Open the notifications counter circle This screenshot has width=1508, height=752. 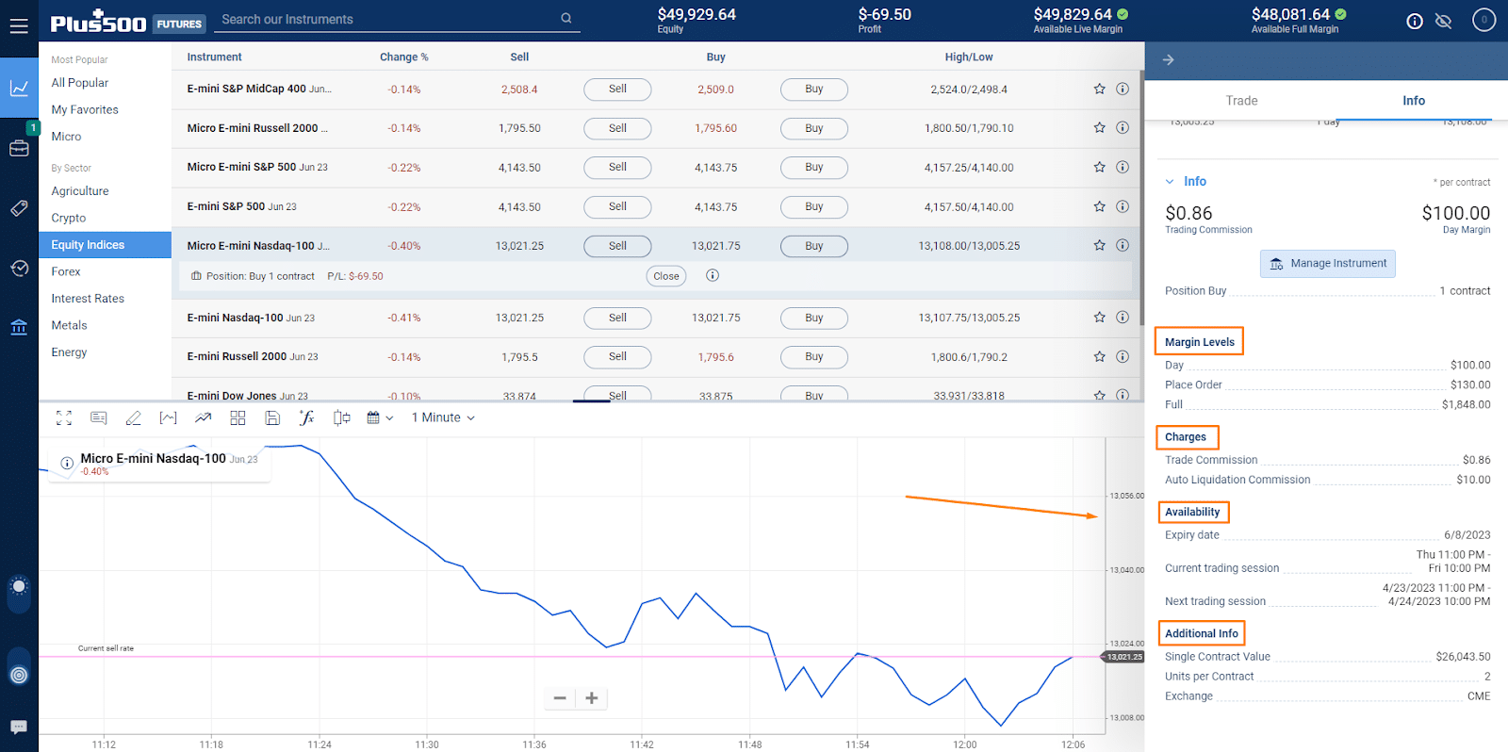pyautogui.click(x=1484, y=20)
